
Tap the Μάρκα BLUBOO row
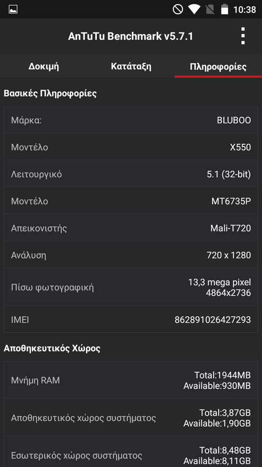[x=131, y=120]
